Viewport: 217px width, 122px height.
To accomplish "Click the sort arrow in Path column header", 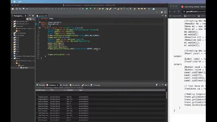I will 64,90.
